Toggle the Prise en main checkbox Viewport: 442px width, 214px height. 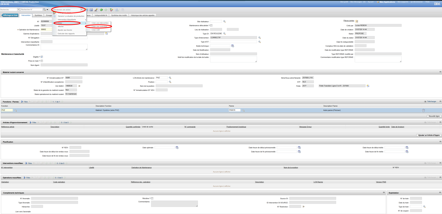point(42,61)
